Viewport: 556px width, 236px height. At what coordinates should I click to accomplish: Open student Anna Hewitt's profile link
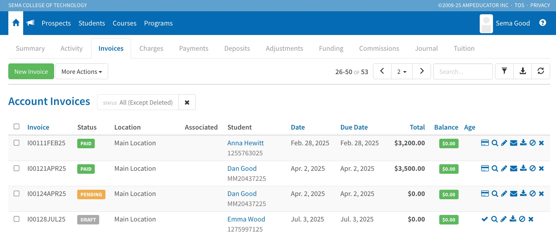(246, 143)
